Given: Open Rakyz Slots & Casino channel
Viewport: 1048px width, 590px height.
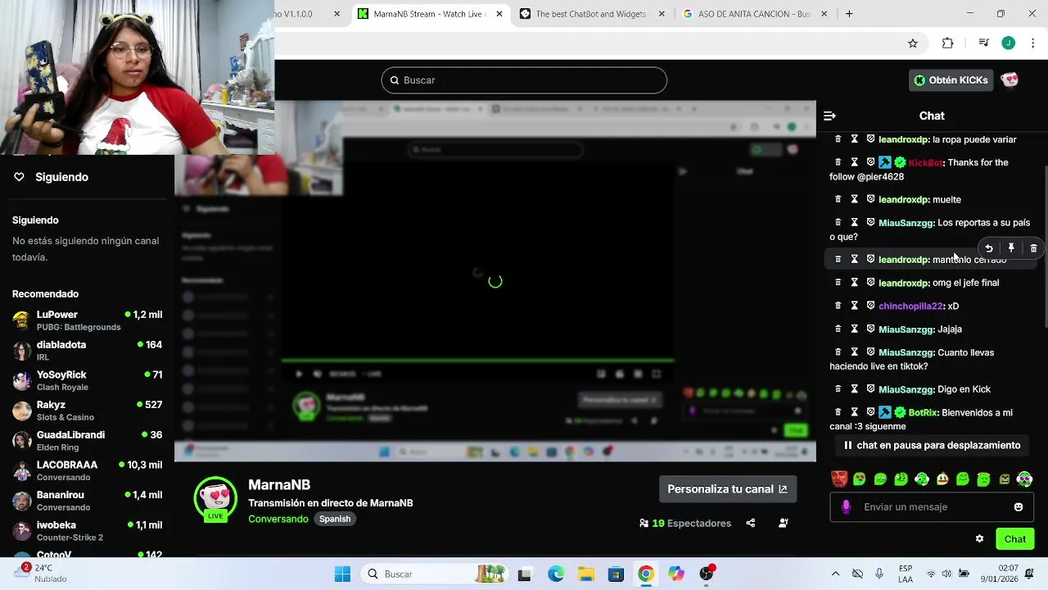Looking at the screenshot, I should pyautogui.click(x=87, y=411).
